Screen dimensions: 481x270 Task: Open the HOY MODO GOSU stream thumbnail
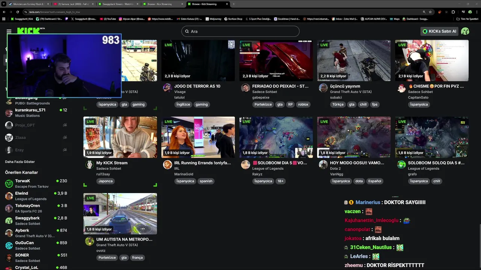point(354,137)
